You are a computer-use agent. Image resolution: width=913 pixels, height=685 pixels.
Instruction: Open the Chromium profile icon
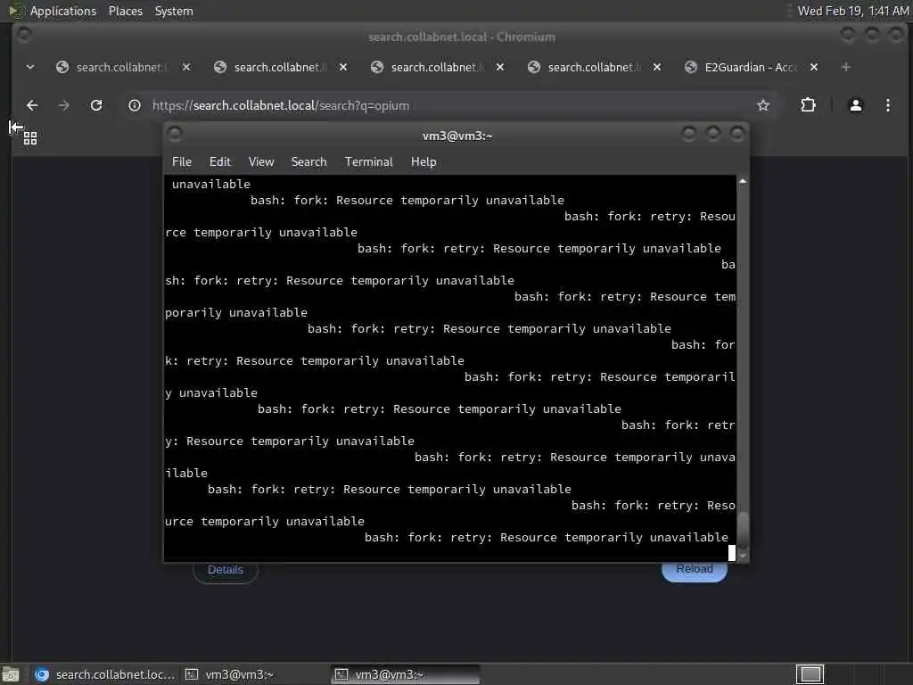tap(855, 105)
